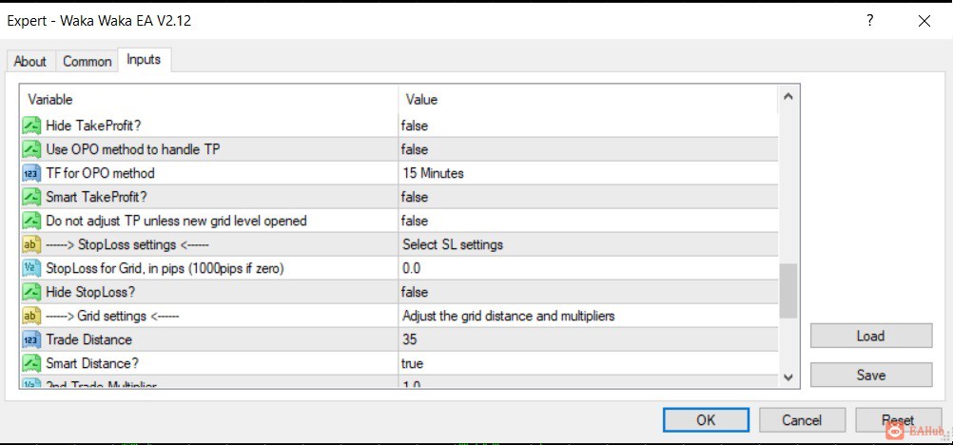Close the Expert dialog window

pyautogui.click(x=924, y=21)
